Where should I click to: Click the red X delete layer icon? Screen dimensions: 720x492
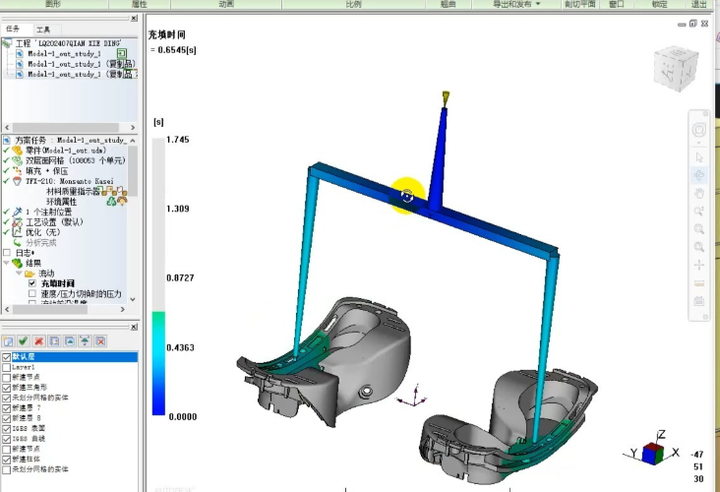click(x=37, y=340)
